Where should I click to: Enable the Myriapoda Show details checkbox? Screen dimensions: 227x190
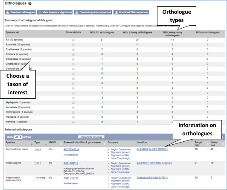coord(73,102)
